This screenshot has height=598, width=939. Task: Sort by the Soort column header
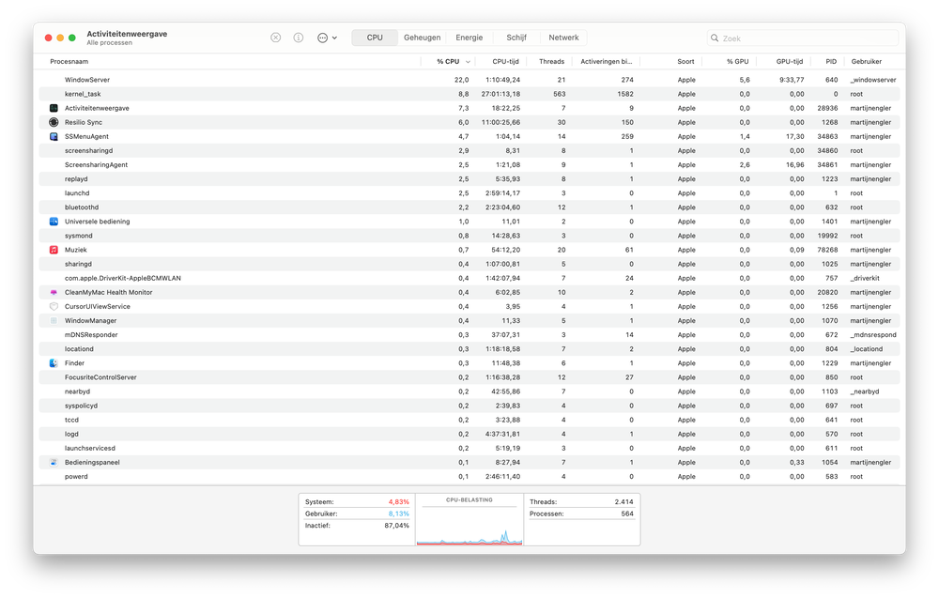click(x=685, y=62)
